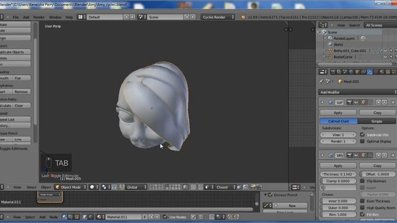Enable High Quality Normals checkbox
The image size is (397, 223).
pos(362,208)
